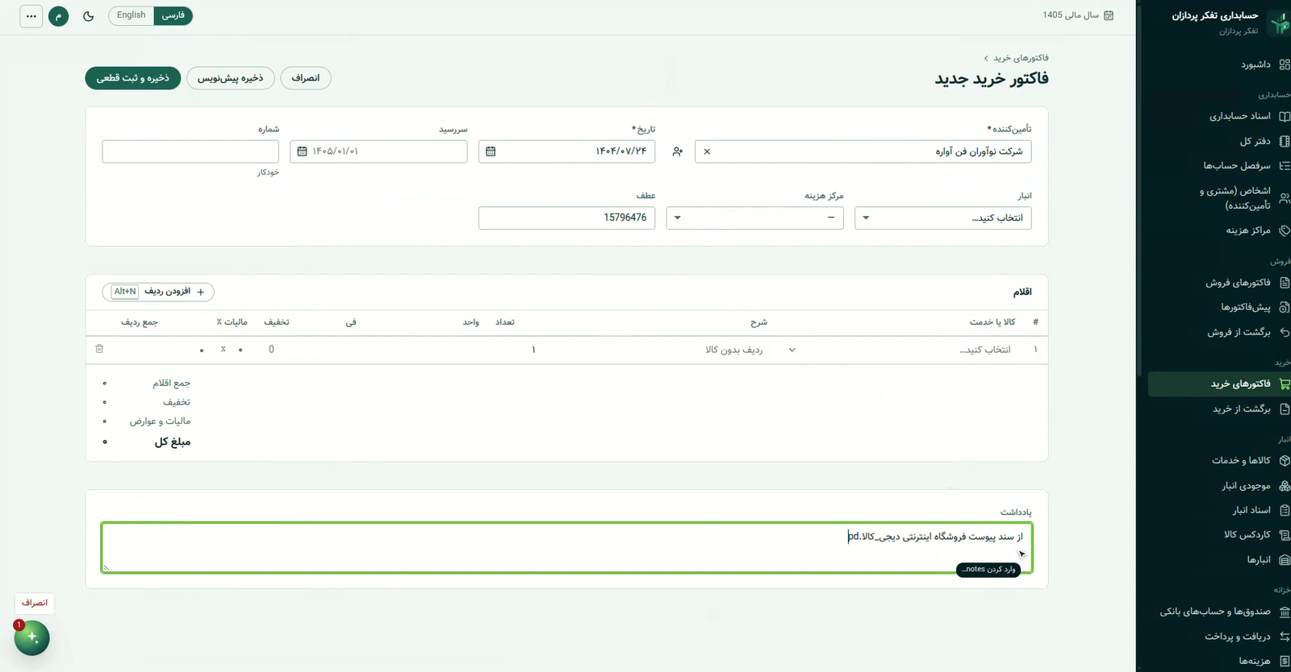Expand the انبار warehouse dropdown
The height and width of the screenshot is (672, 1291).
click(x=942, y=218)
